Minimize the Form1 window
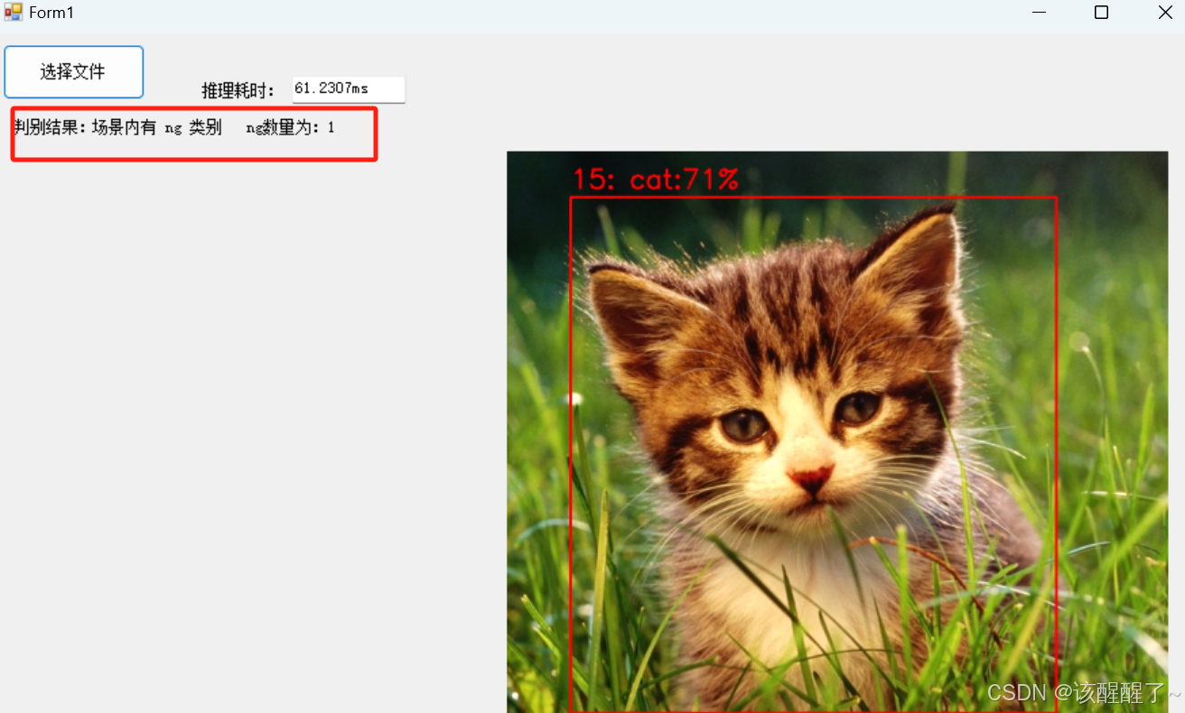This screenshot has height=713, width=1185. coord(1039,13)
